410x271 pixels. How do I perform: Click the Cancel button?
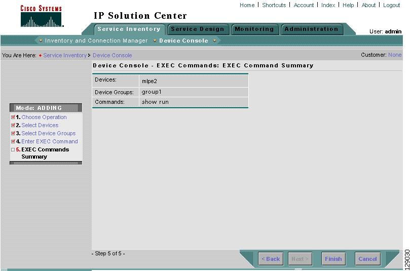pyautogui.click(x=367, y=259)
